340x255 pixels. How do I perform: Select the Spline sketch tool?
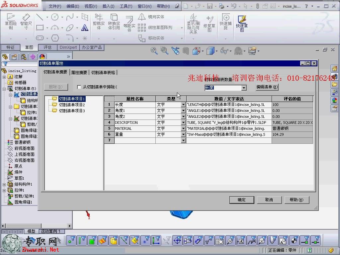[x=70, y=17]
